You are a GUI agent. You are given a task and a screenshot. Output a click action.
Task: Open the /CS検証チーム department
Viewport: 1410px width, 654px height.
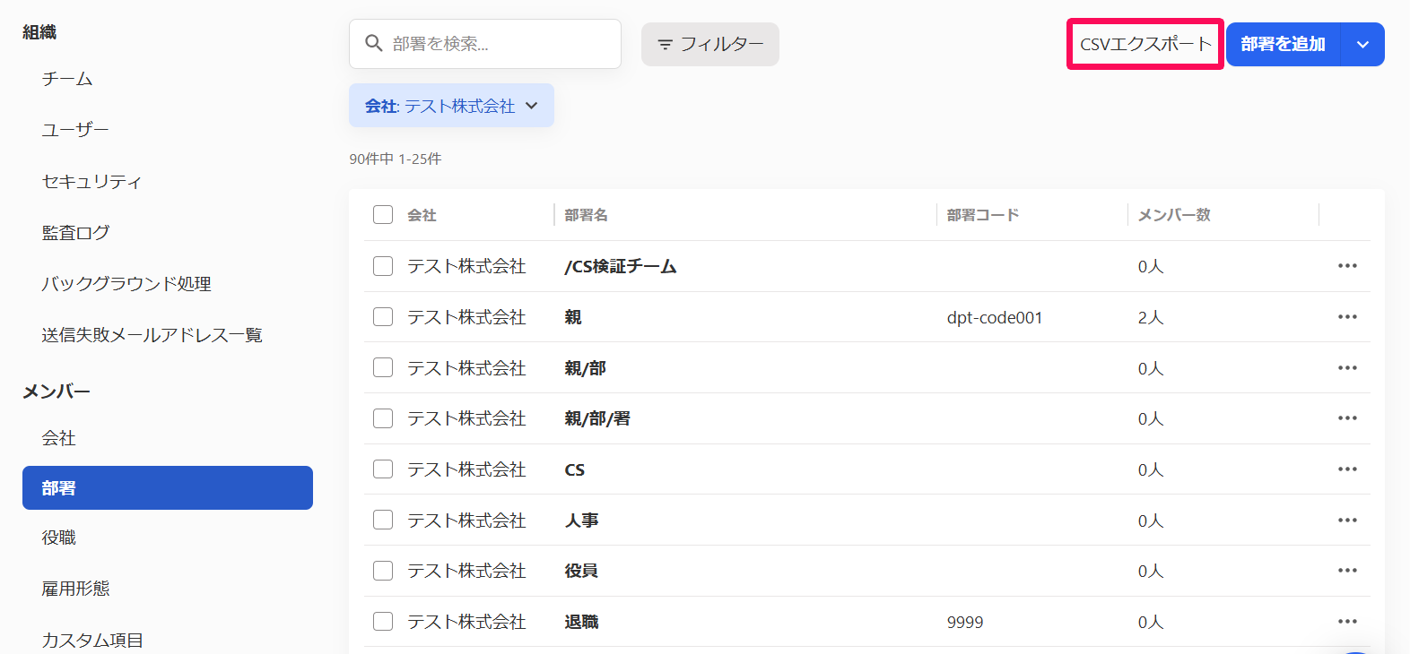click(620, 266)
